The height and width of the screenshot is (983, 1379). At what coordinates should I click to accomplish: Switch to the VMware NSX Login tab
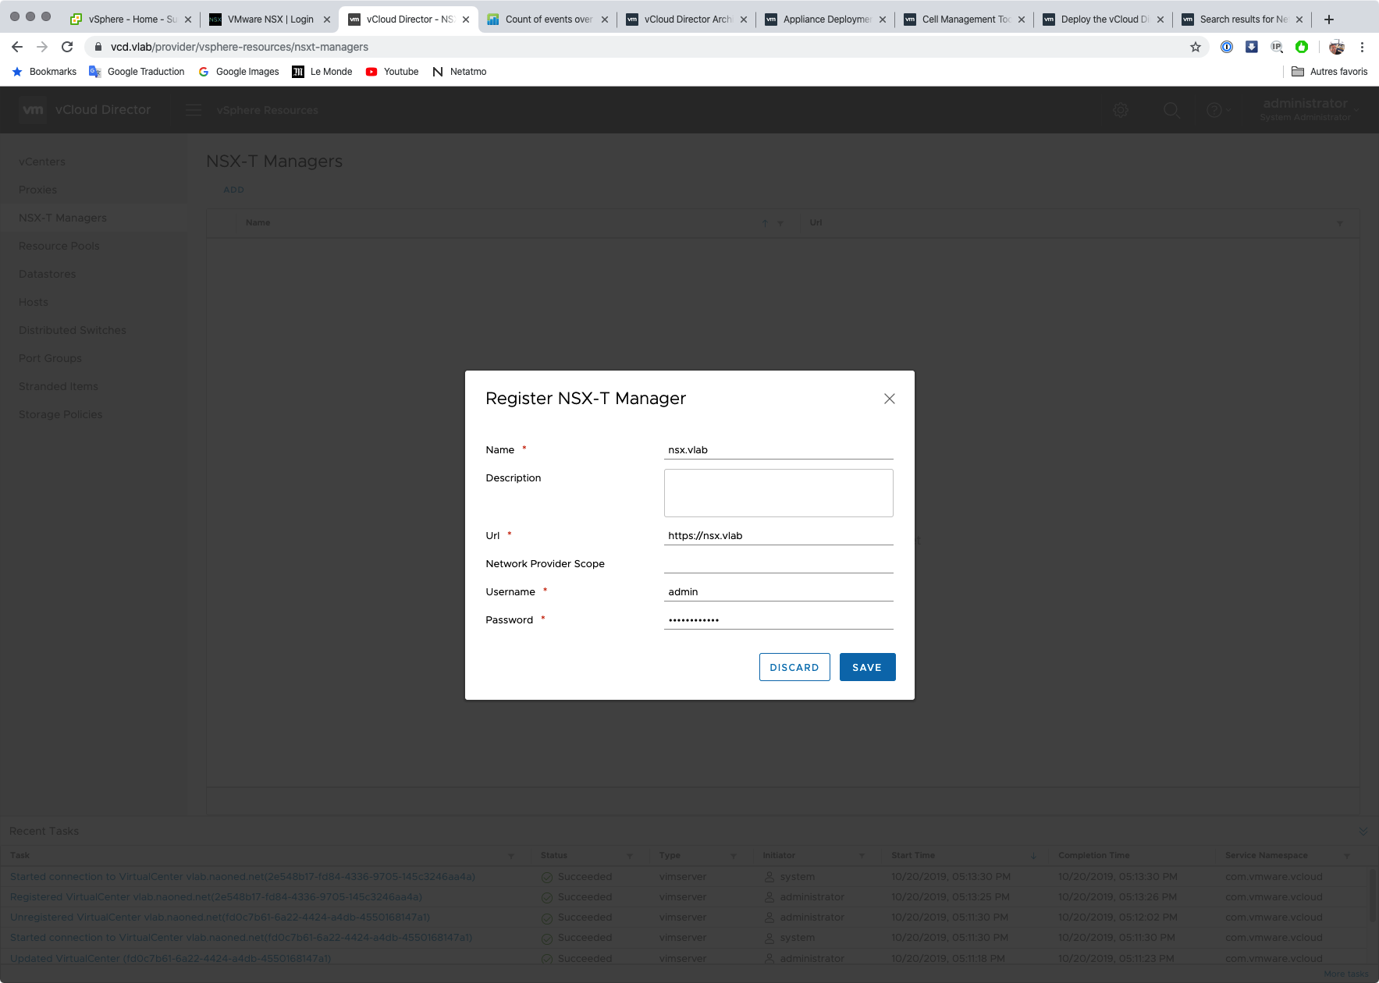(270, 20)
